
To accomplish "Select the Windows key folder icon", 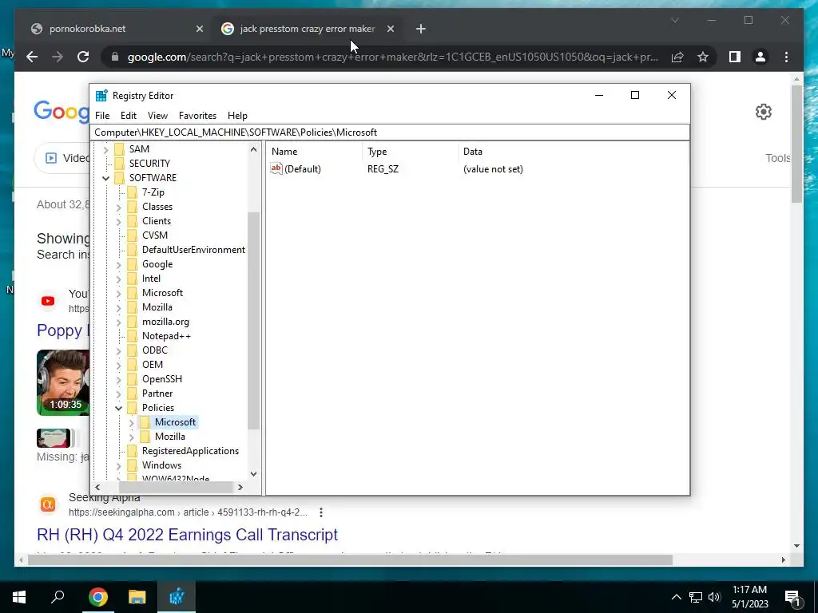I will point(133,465).
